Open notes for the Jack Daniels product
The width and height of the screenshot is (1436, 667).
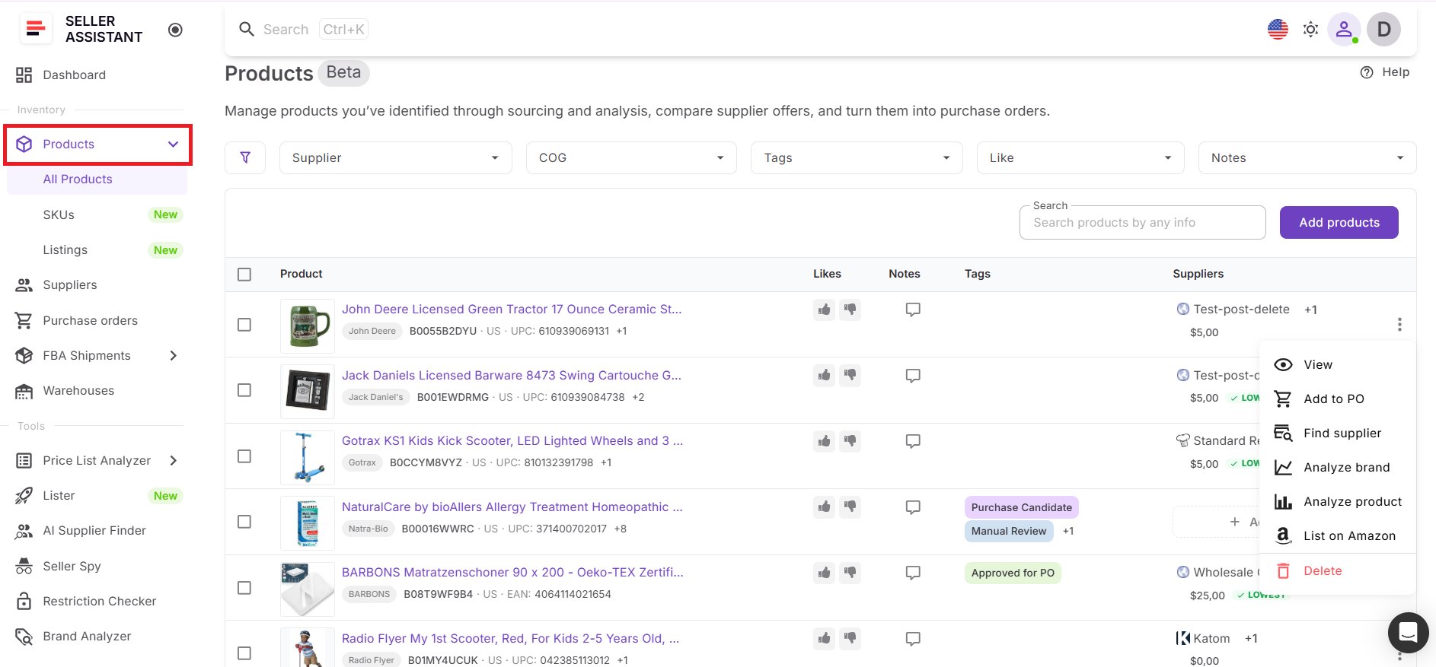point(913,376)
